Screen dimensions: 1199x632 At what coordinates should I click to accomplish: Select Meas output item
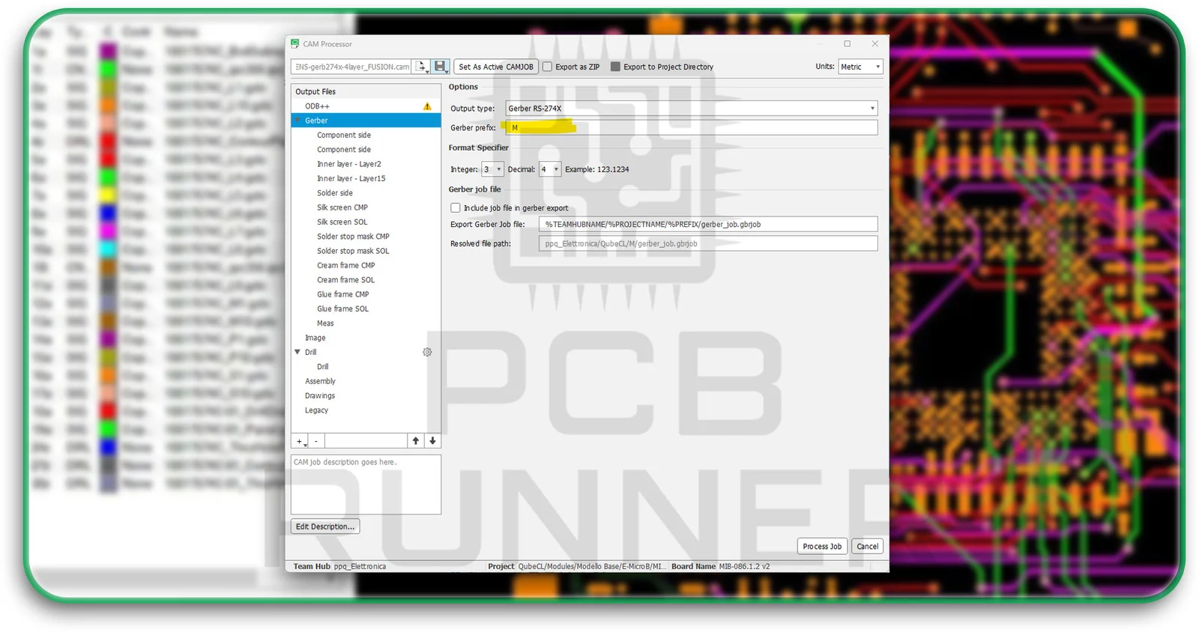325,323
